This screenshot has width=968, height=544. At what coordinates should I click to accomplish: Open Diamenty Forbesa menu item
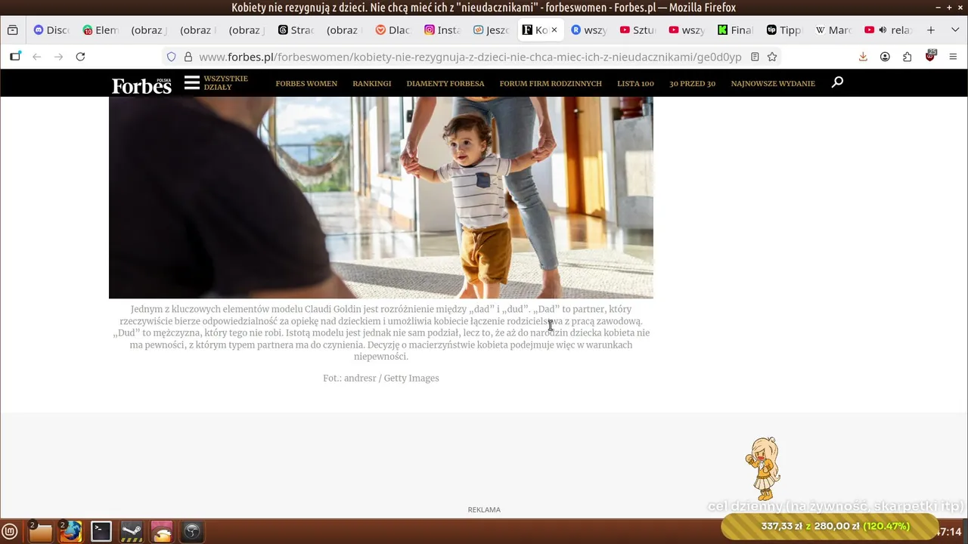(445, 83)
